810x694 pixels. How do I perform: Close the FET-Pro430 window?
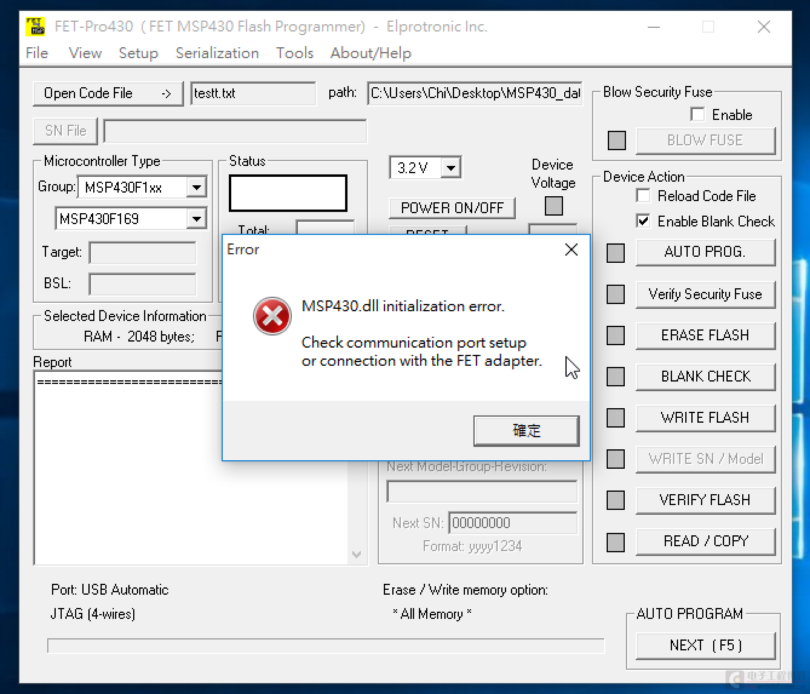pos(764,27)
